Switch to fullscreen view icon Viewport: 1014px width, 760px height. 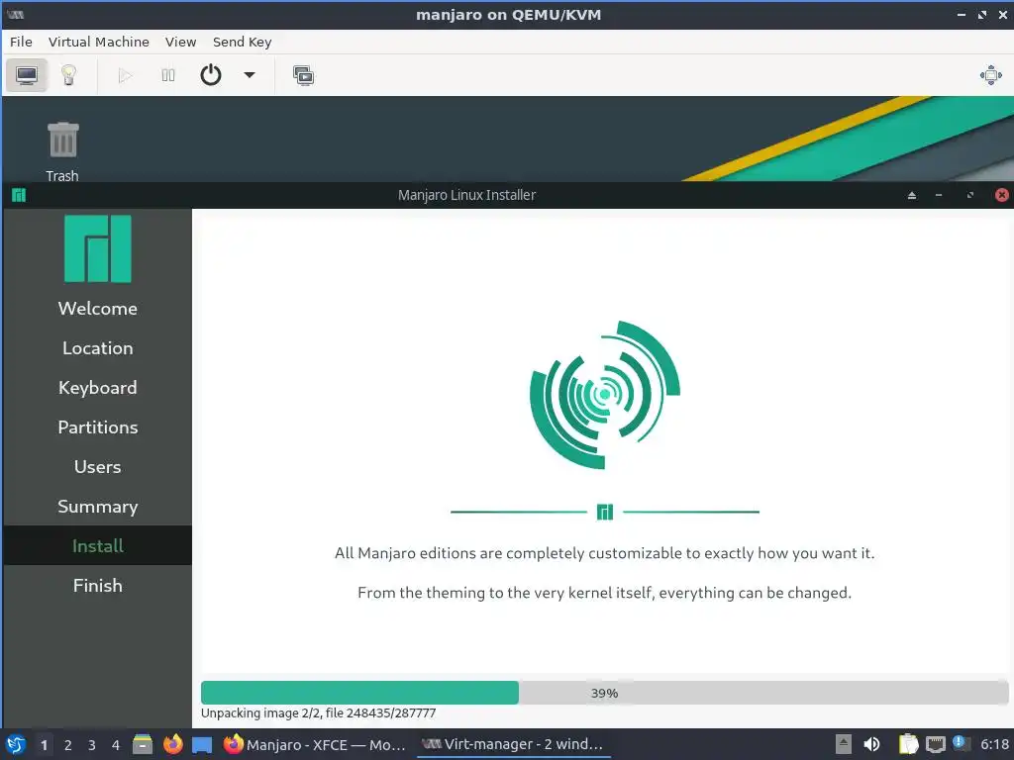click(990, 75)
